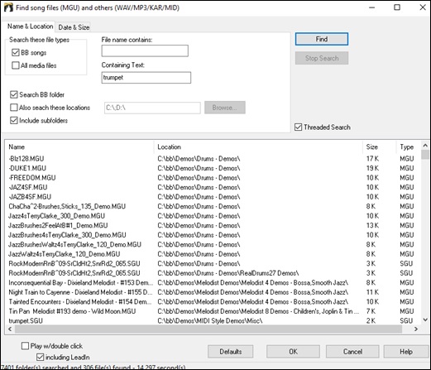Click the Band-in-a-Box title bar icon
This screenshot has height=370, width=431.
coord(8,7)
